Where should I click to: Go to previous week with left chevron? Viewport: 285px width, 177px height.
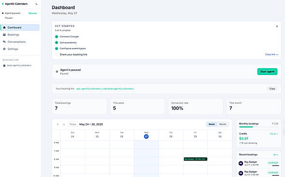[57, 125]
